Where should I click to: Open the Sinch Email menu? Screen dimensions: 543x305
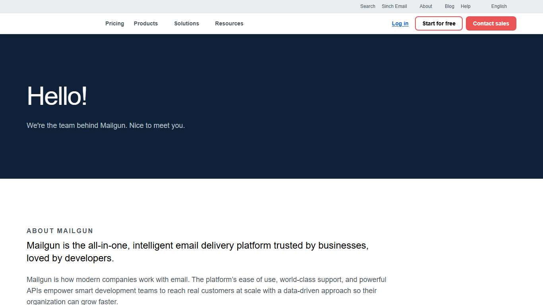[394, 6]
